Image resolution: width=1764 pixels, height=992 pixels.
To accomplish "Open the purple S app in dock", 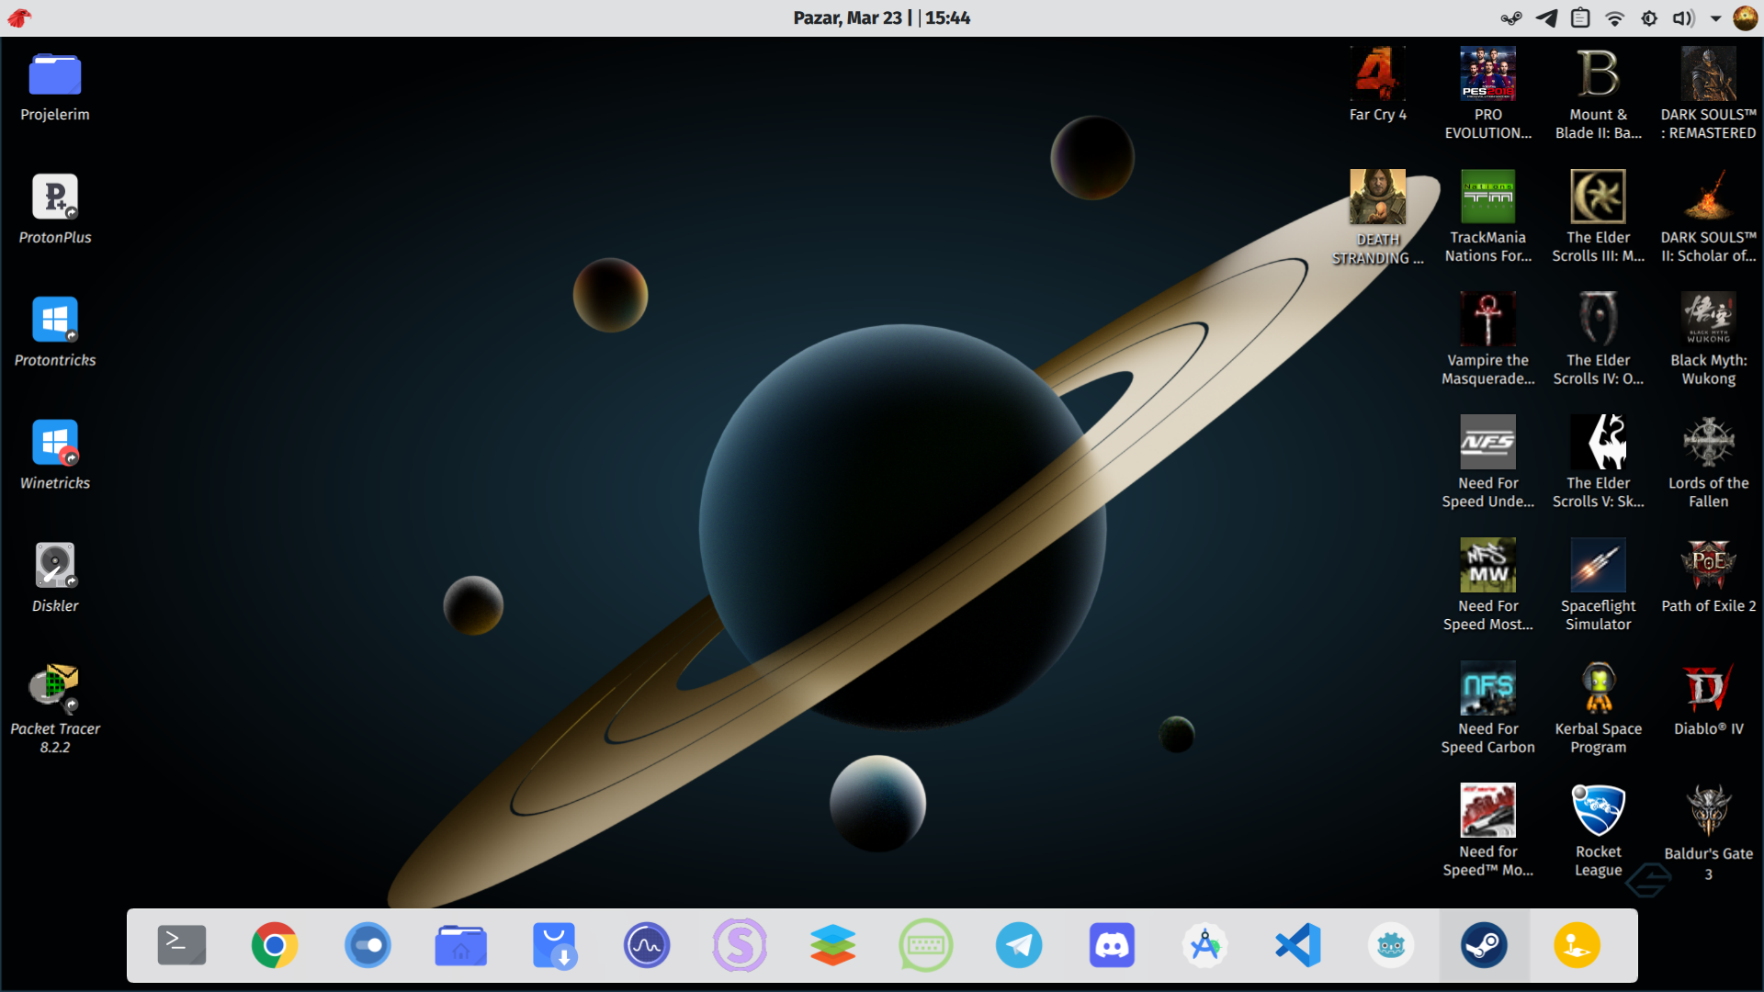I will click(740, 945).
